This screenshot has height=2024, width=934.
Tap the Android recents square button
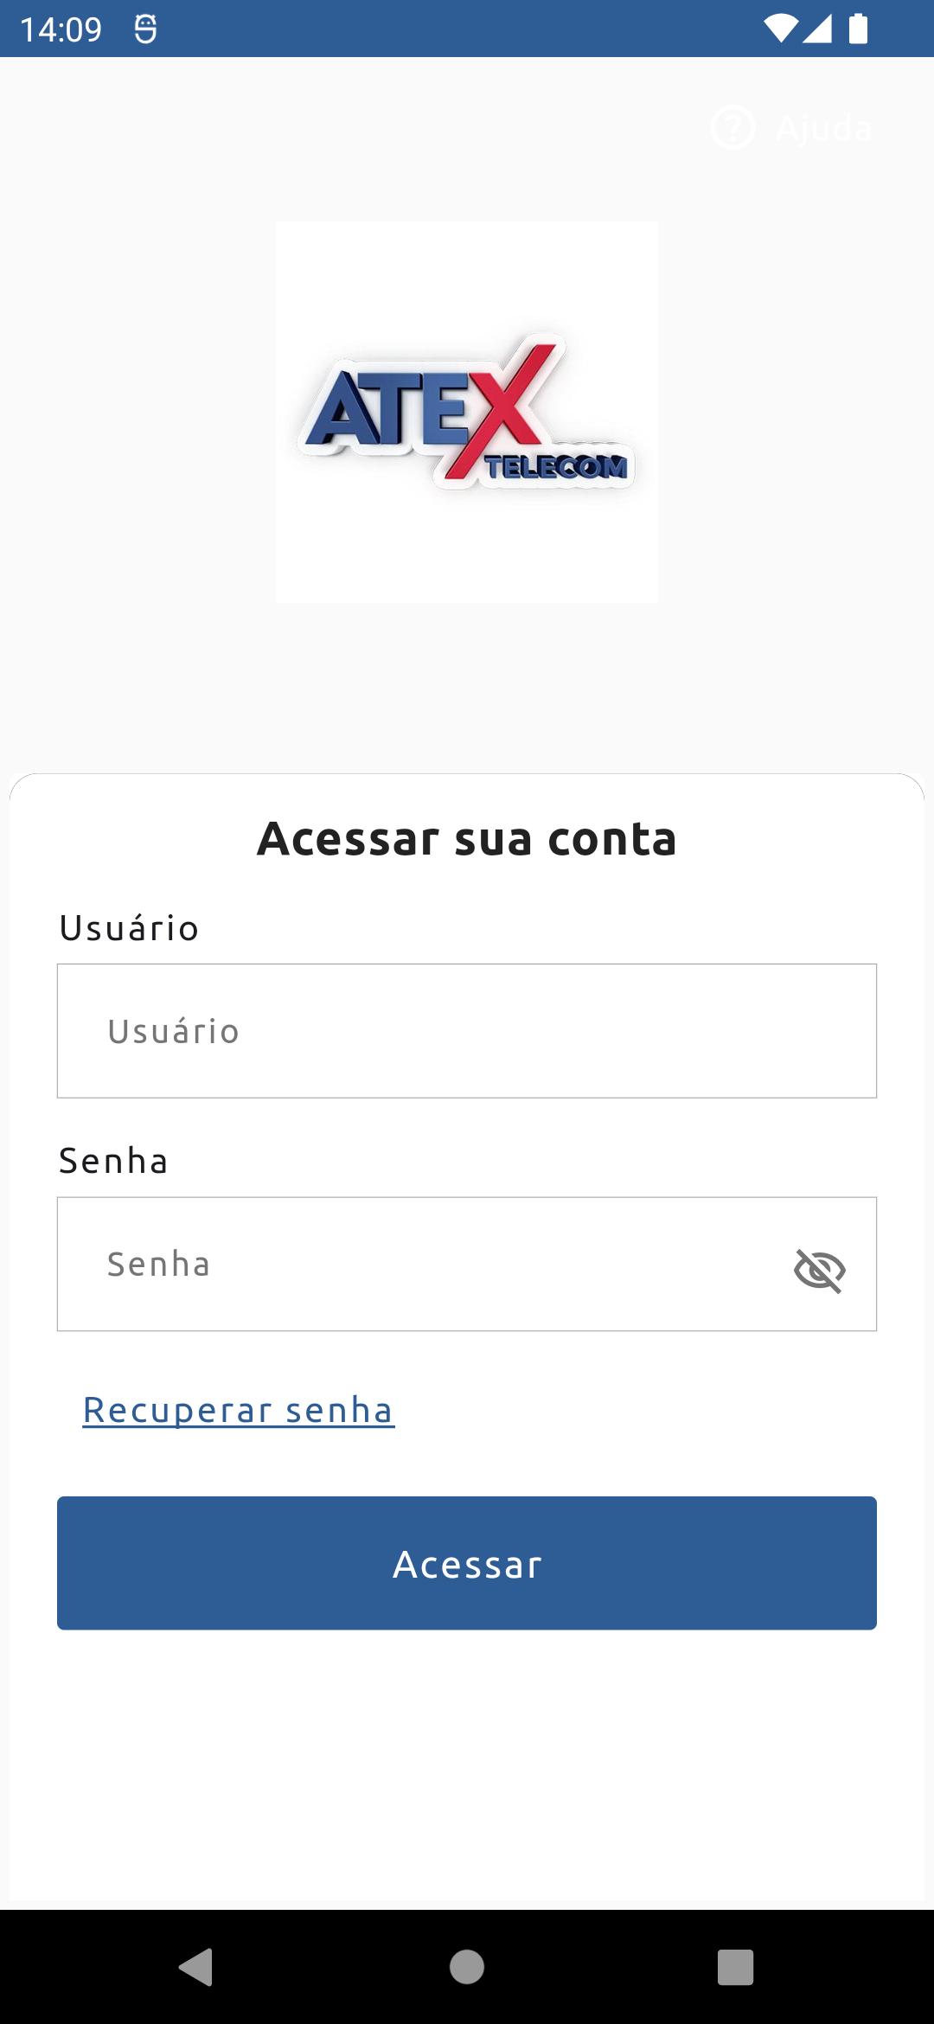pyautogui.click(x=736, y=1967)
